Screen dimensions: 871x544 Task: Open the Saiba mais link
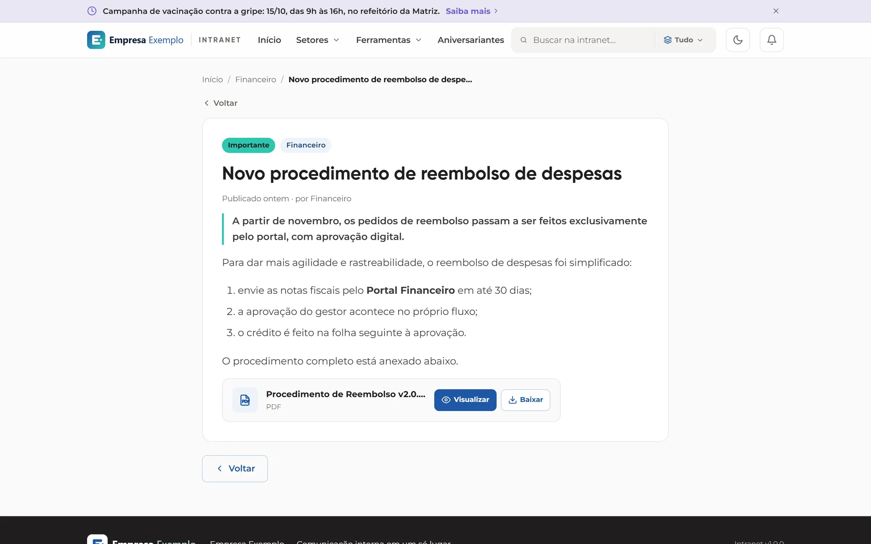pos(471,11)
